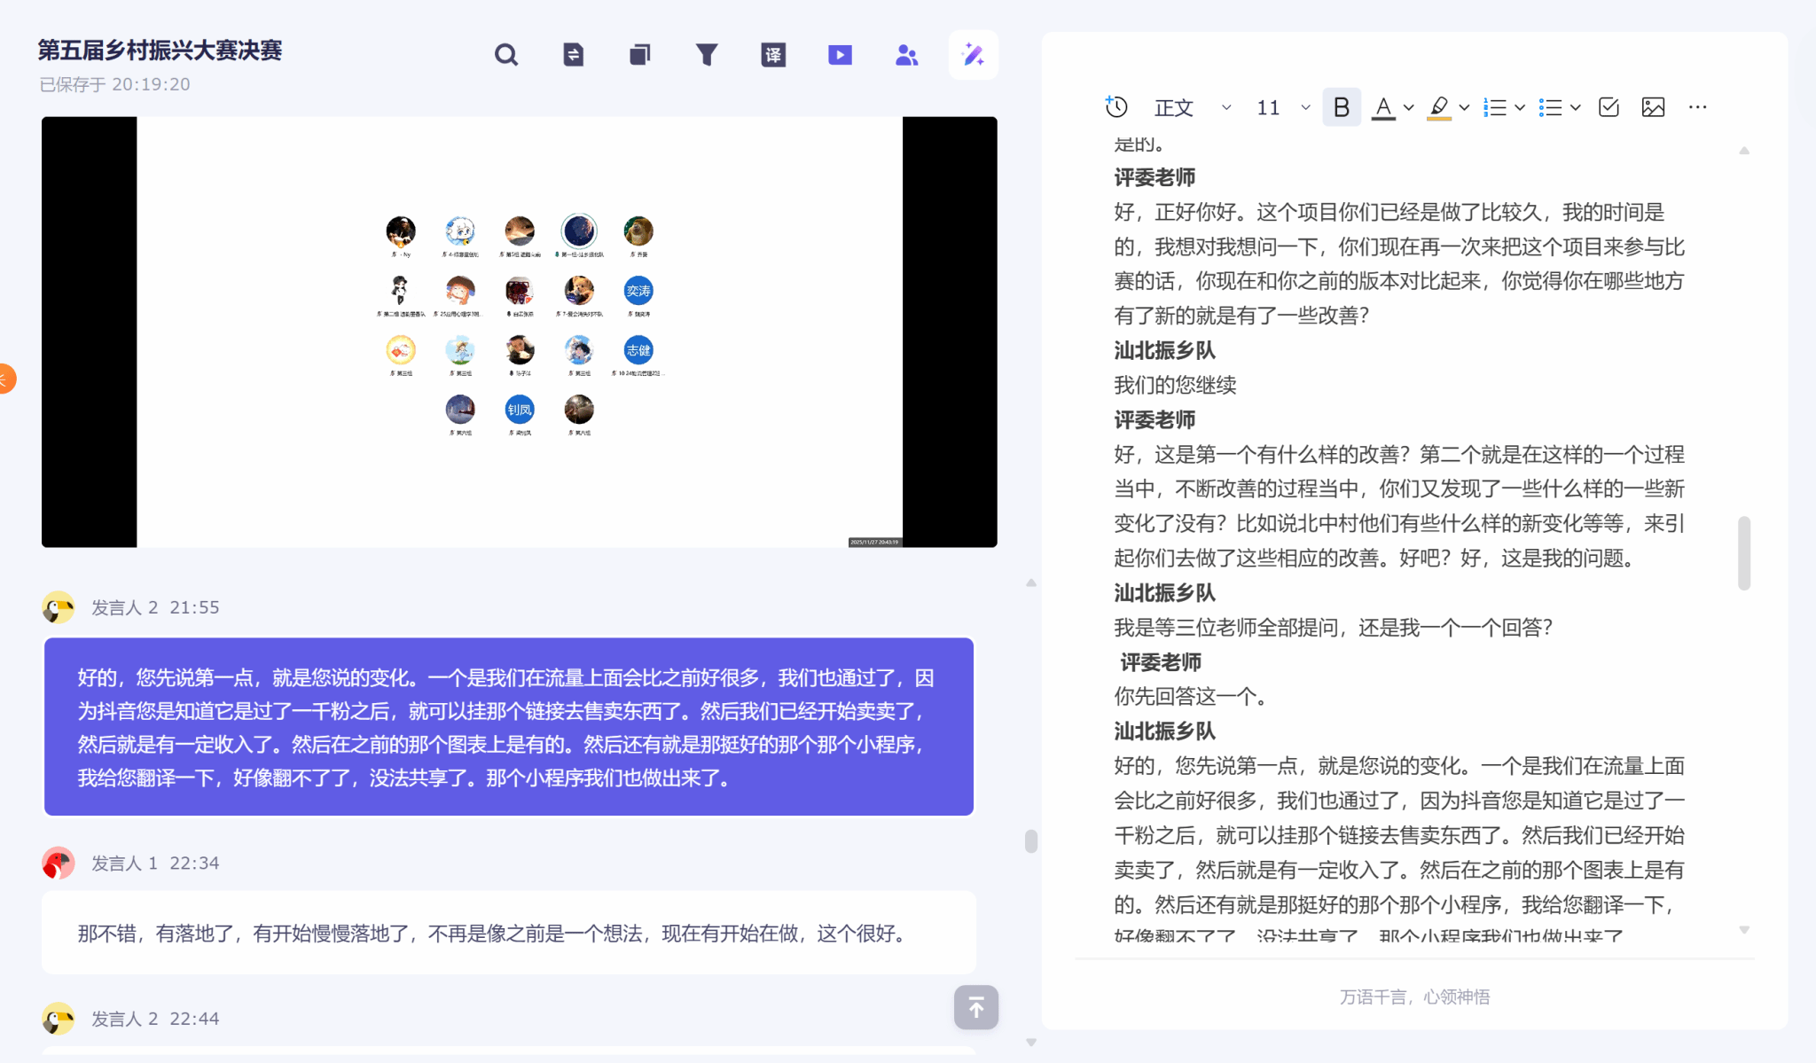The width and height of the screenshot is (1816, 1063).
Task: Toggle the video player icon
Action: pyautogui.click(x=840, y=55)
